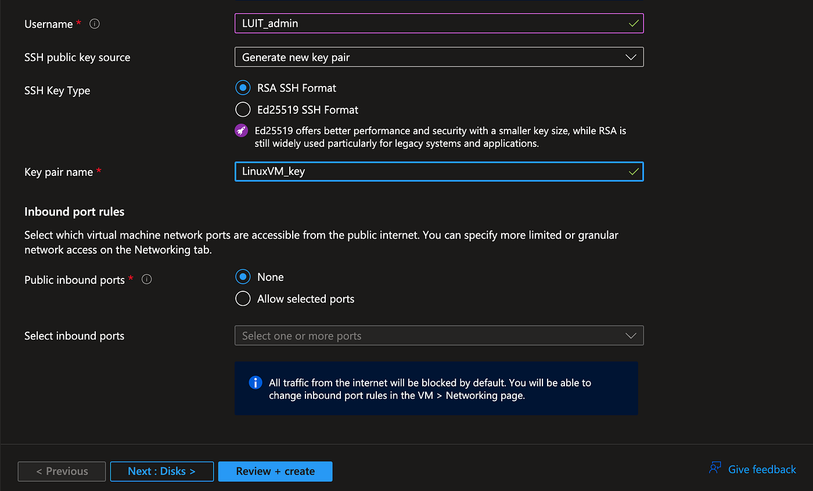
Task: Click the 'All traffic from the internet' notice text
Action: tap(430, 389)
